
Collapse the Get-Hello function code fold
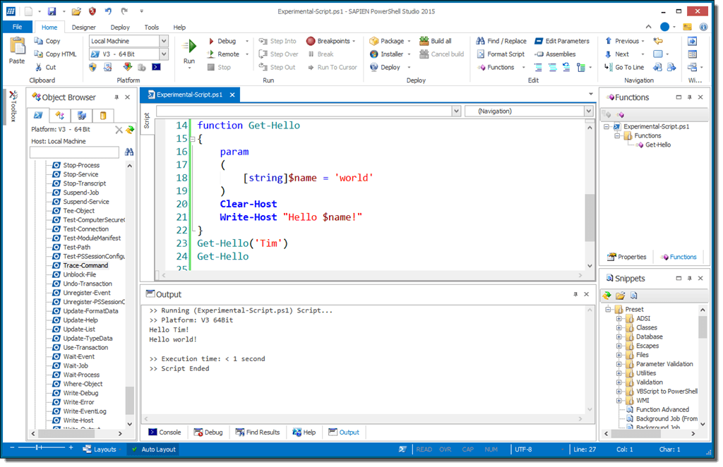point(191,139)
